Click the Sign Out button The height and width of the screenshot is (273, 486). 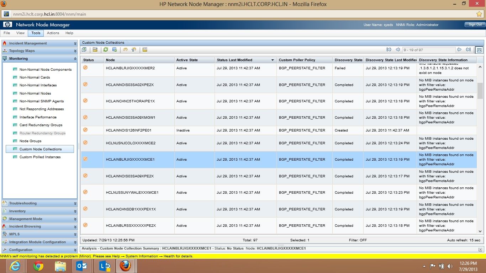[x=475, y=25]
